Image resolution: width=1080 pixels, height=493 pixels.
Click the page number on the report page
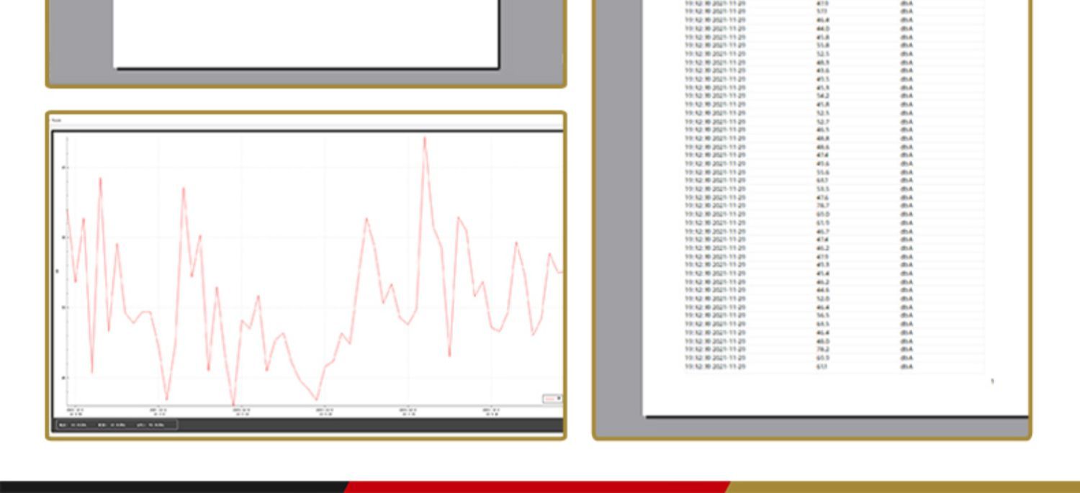click(x=992, y=381)
